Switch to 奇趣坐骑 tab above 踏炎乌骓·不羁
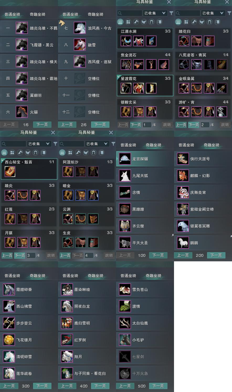 (38, 14)
